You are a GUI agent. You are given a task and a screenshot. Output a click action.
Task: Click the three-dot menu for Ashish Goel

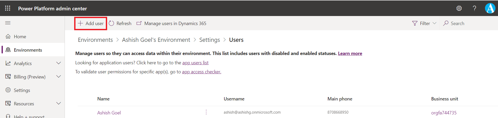pyautogui.click(x=206, y=112)
